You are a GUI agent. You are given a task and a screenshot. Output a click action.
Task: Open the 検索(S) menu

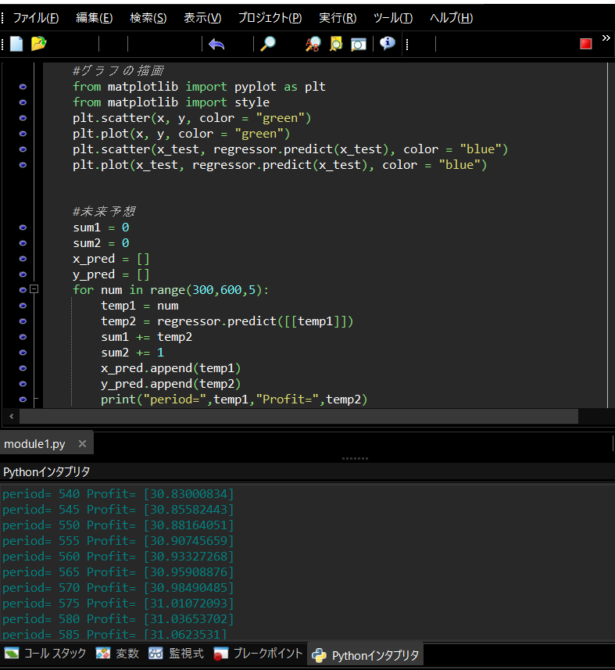click(x=148, y=18)
